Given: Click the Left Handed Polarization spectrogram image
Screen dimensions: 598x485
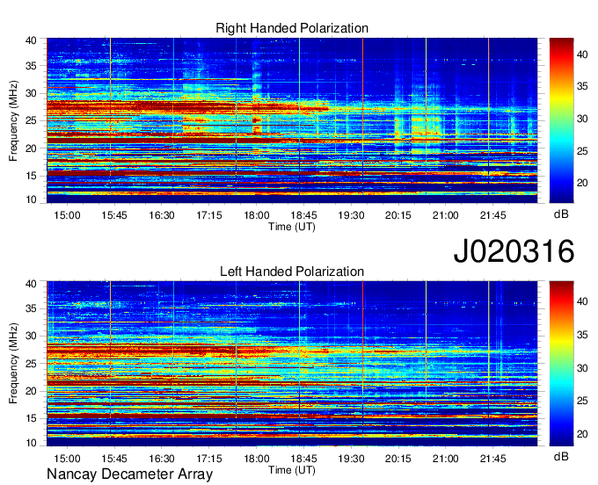Looking at the screenshot, I should pyautogui.click(x=292, y=364).
